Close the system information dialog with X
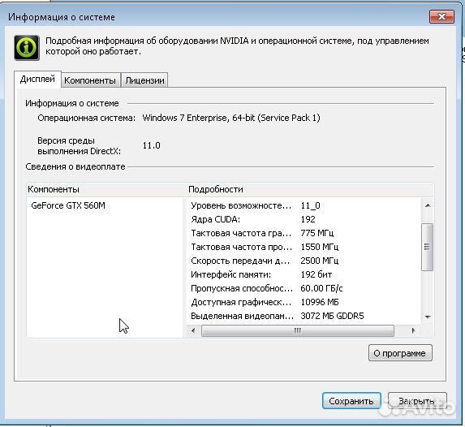The width and height of the screenshot is (465, 427). click(441, 16)
